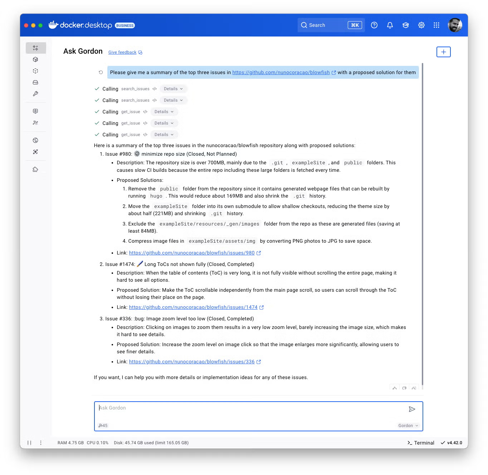The height and width of the screenshot is (475, 488).
Task: Click the help question-mark icon
Action: click(374, 25)
